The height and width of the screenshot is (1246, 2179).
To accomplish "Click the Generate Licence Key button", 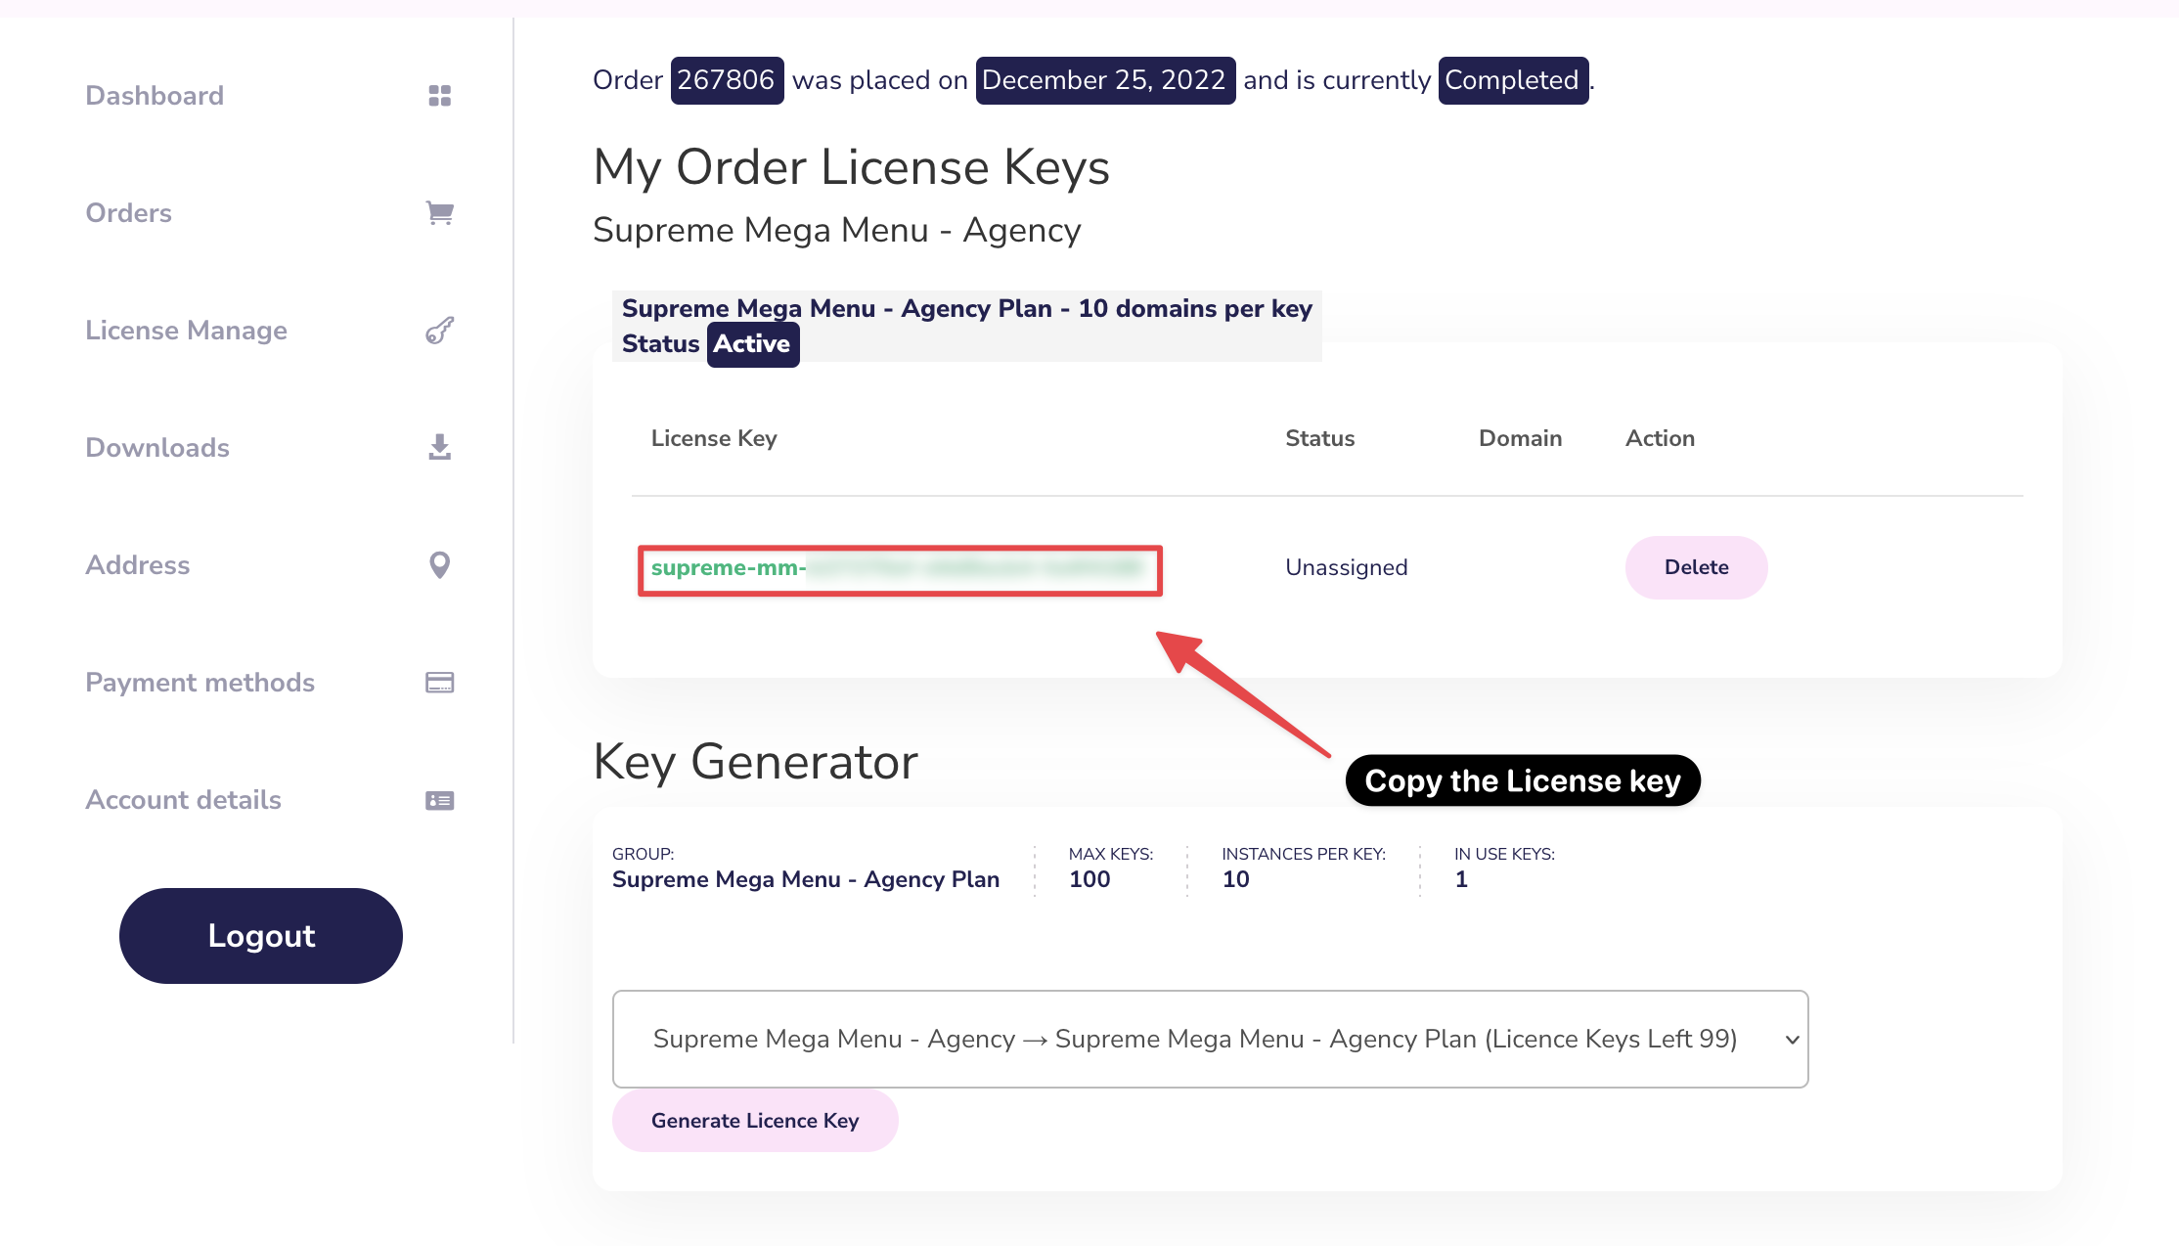I will [x=755, y=1120].
